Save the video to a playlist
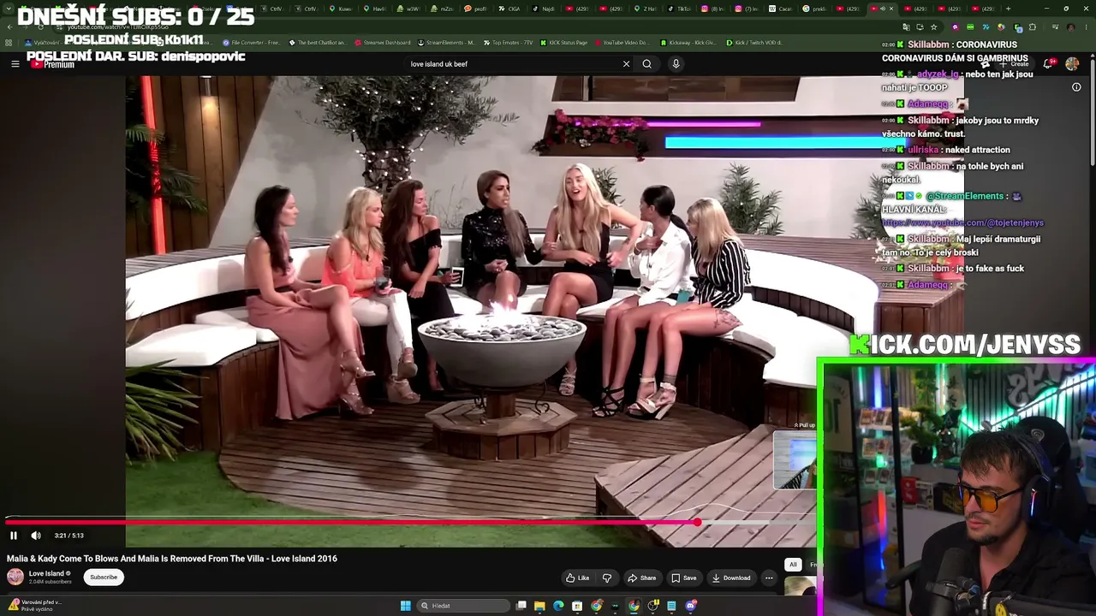The image size is (1096, 616). coord(683,577)
